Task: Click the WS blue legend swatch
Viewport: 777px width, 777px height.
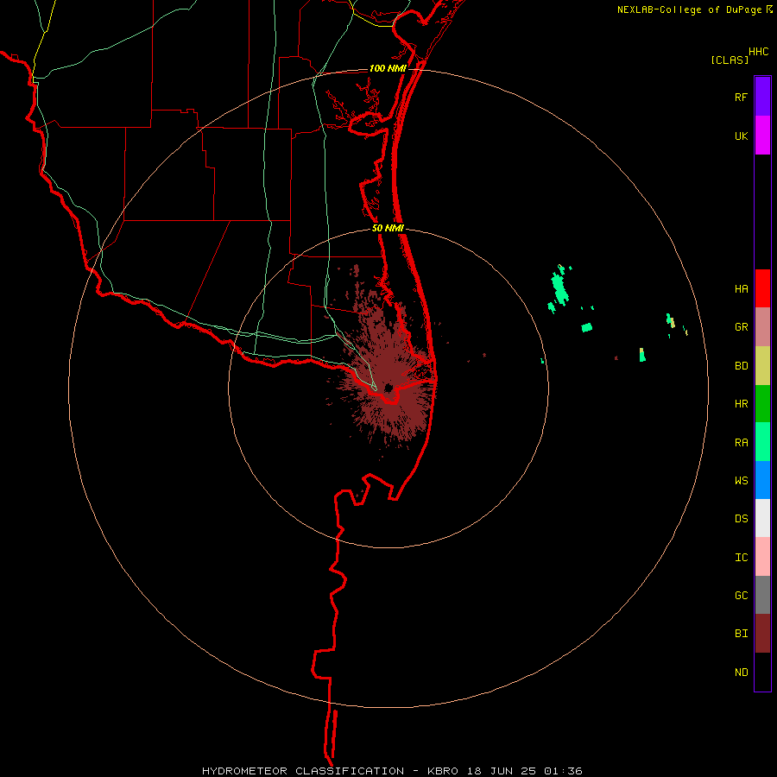Action: tap(762, 480)
